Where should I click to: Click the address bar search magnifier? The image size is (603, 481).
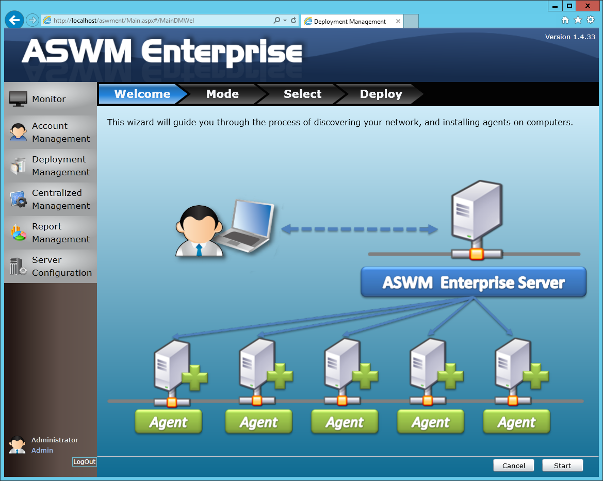(x=276, y=21)
